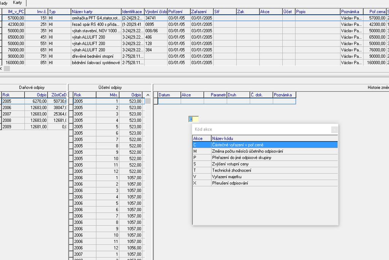Click the Poznámka column header in cards grid

point(351,12)
